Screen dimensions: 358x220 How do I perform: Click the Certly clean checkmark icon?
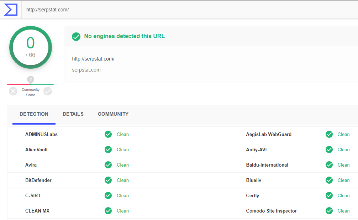pyautogui.click(x=329, y=195)
